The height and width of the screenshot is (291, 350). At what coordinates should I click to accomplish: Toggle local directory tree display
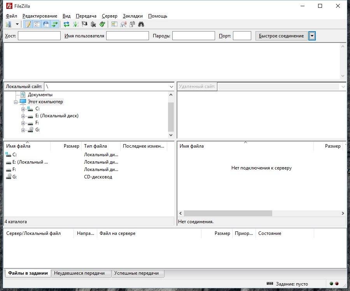(x=37, y=24)
